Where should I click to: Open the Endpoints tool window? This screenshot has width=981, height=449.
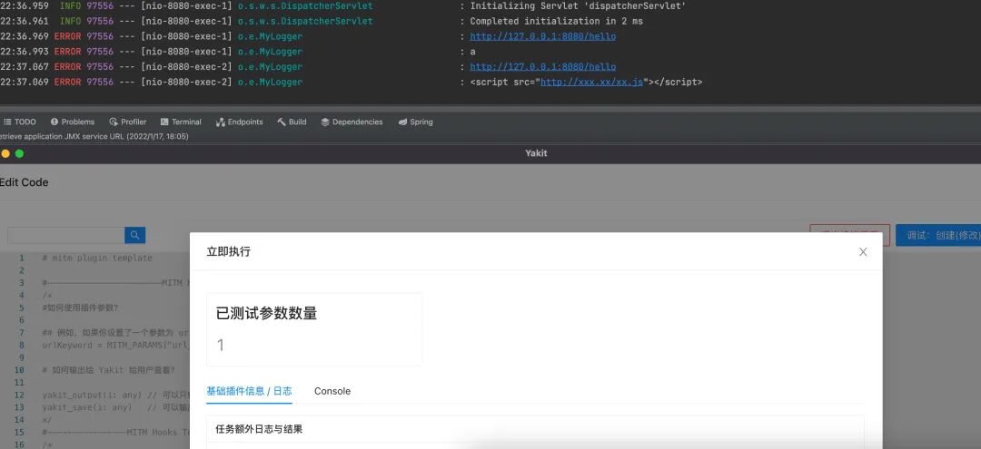coord(240,122)
